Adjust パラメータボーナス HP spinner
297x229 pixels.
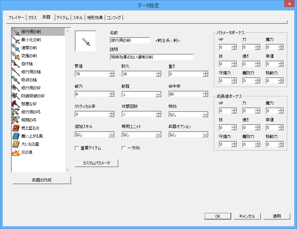234,47
